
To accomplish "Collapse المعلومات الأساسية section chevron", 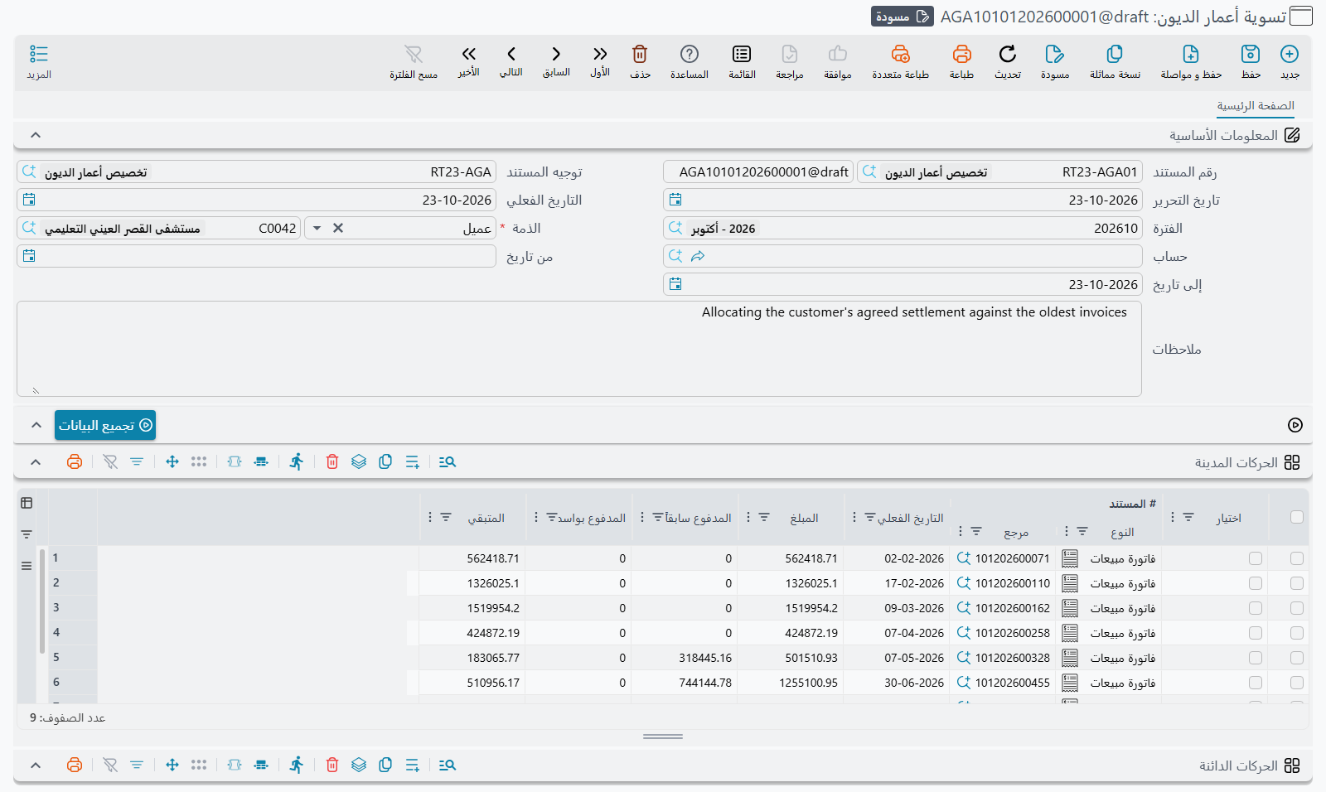I will 36,135.
